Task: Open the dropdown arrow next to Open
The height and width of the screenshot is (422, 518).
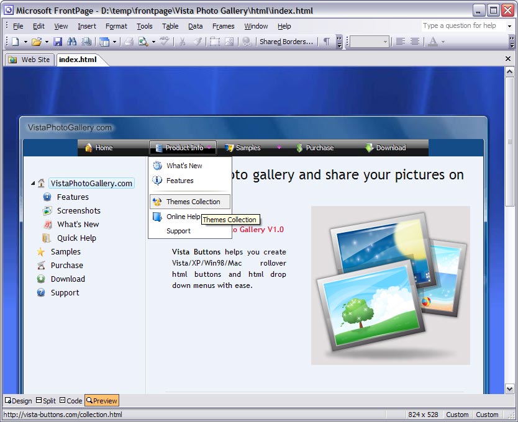Action: [x=47, y=42]
